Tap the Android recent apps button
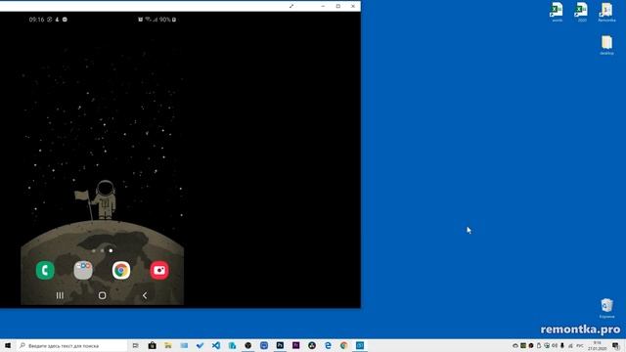626x352 pixels. pos(60,295)
